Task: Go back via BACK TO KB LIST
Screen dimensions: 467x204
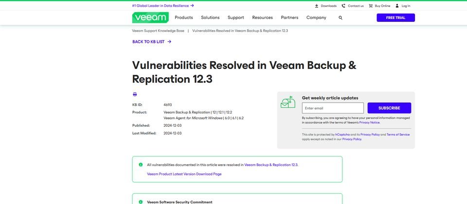Action: (x=152, y=42)
